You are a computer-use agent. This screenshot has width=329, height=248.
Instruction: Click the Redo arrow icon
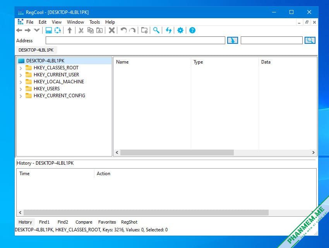[132, 31]
